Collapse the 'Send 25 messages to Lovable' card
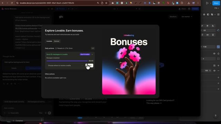The image size is (221, 124). coord(92,54)
